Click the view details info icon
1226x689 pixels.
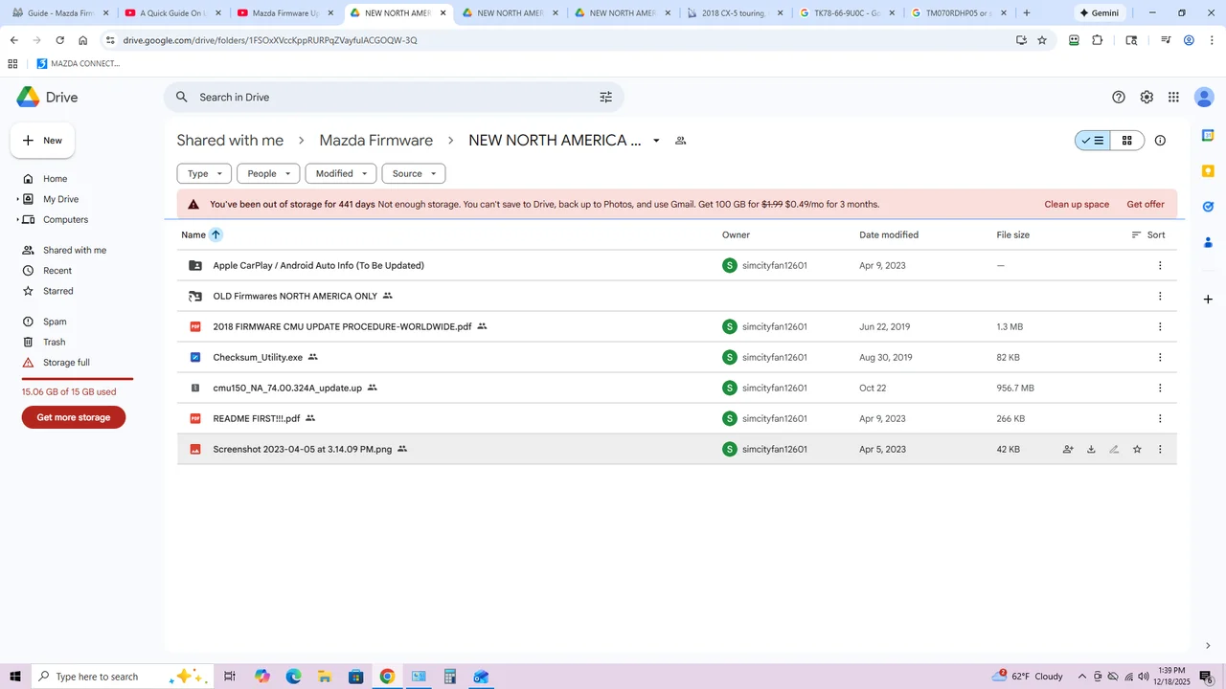click(1160, 141)
